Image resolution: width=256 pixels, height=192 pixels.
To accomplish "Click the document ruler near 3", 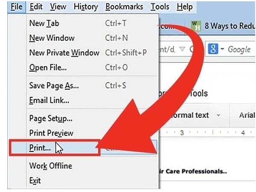I will click(182, 132).
